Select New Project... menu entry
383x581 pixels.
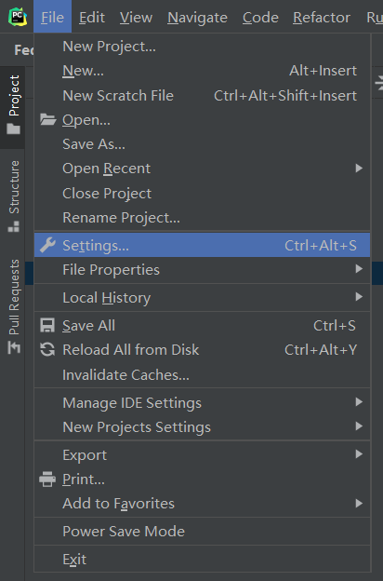point(203,47)
